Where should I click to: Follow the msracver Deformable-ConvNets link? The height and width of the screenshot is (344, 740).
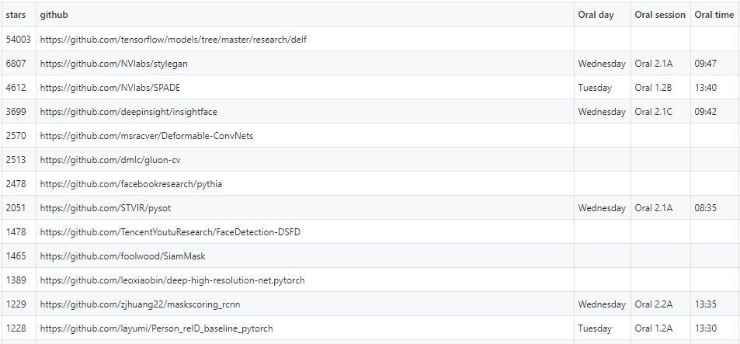[x=147, y=136]
